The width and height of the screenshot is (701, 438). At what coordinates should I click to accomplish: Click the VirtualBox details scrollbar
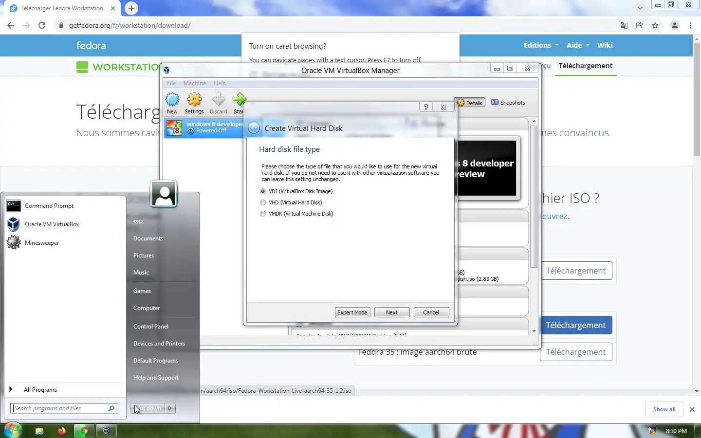pos(534,197)
